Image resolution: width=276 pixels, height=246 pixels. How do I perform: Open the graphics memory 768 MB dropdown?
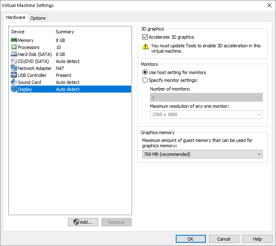tap(202, 154)
